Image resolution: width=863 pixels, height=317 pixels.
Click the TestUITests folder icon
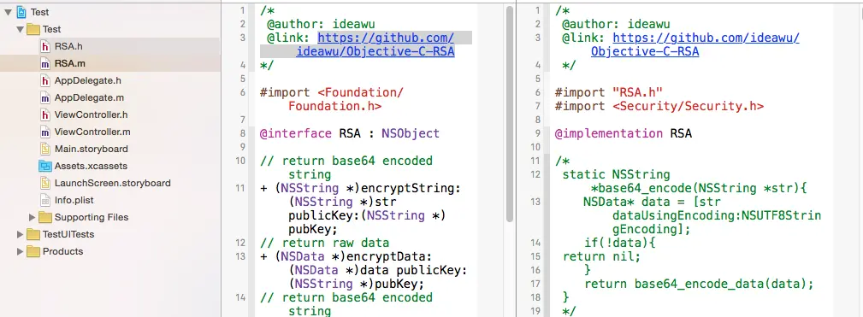coord(33,235)
